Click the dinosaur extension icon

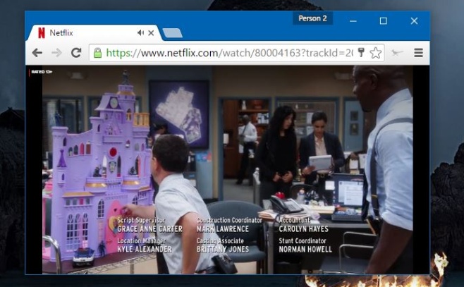pyautogui.click(x=397, y=53)
